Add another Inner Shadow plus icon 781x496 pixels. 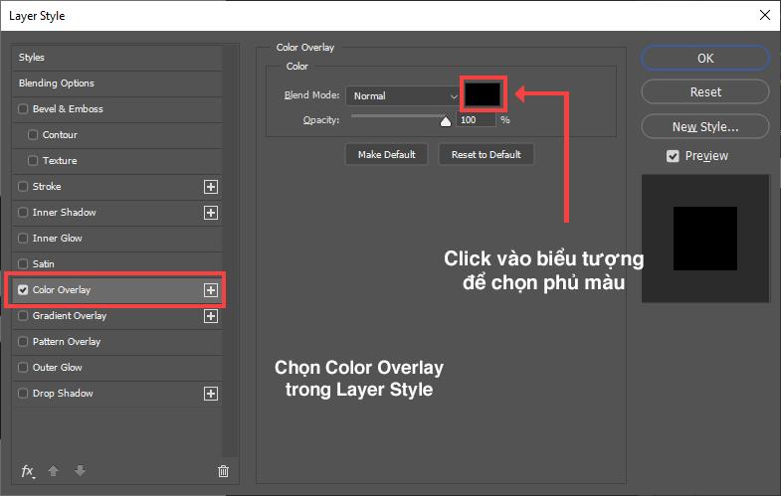(211, 213)
